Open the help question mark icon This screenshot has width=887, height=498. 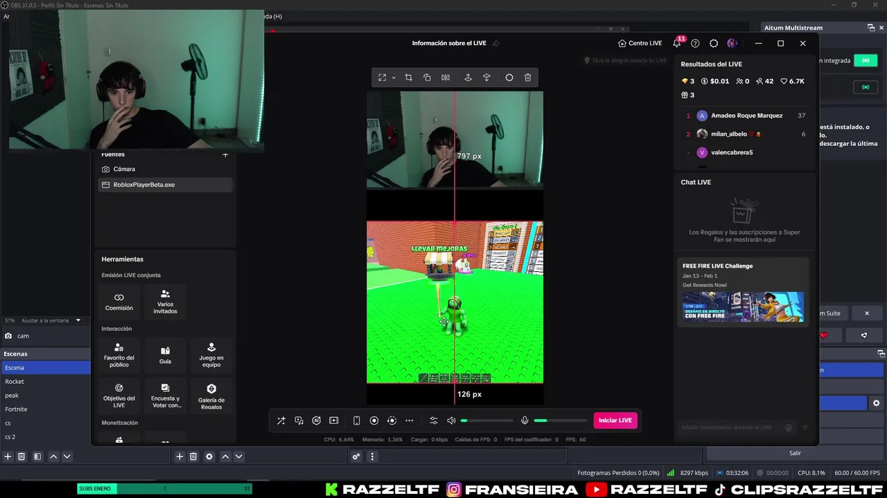pyautogui.click(x=695, y=43)
